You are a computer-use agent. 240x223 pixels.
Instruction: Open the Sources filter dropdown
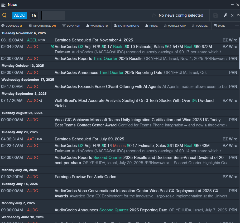pyautogui.click(x=12, y=26)
